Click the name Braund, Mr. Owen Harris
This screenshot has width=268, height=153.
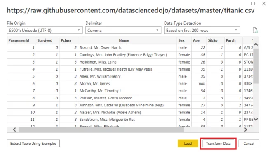point(101,48)
